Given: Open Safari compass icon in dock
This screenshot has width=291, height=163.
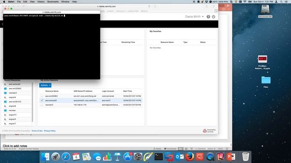Looking at the screenshot, I should coord(65,157).
